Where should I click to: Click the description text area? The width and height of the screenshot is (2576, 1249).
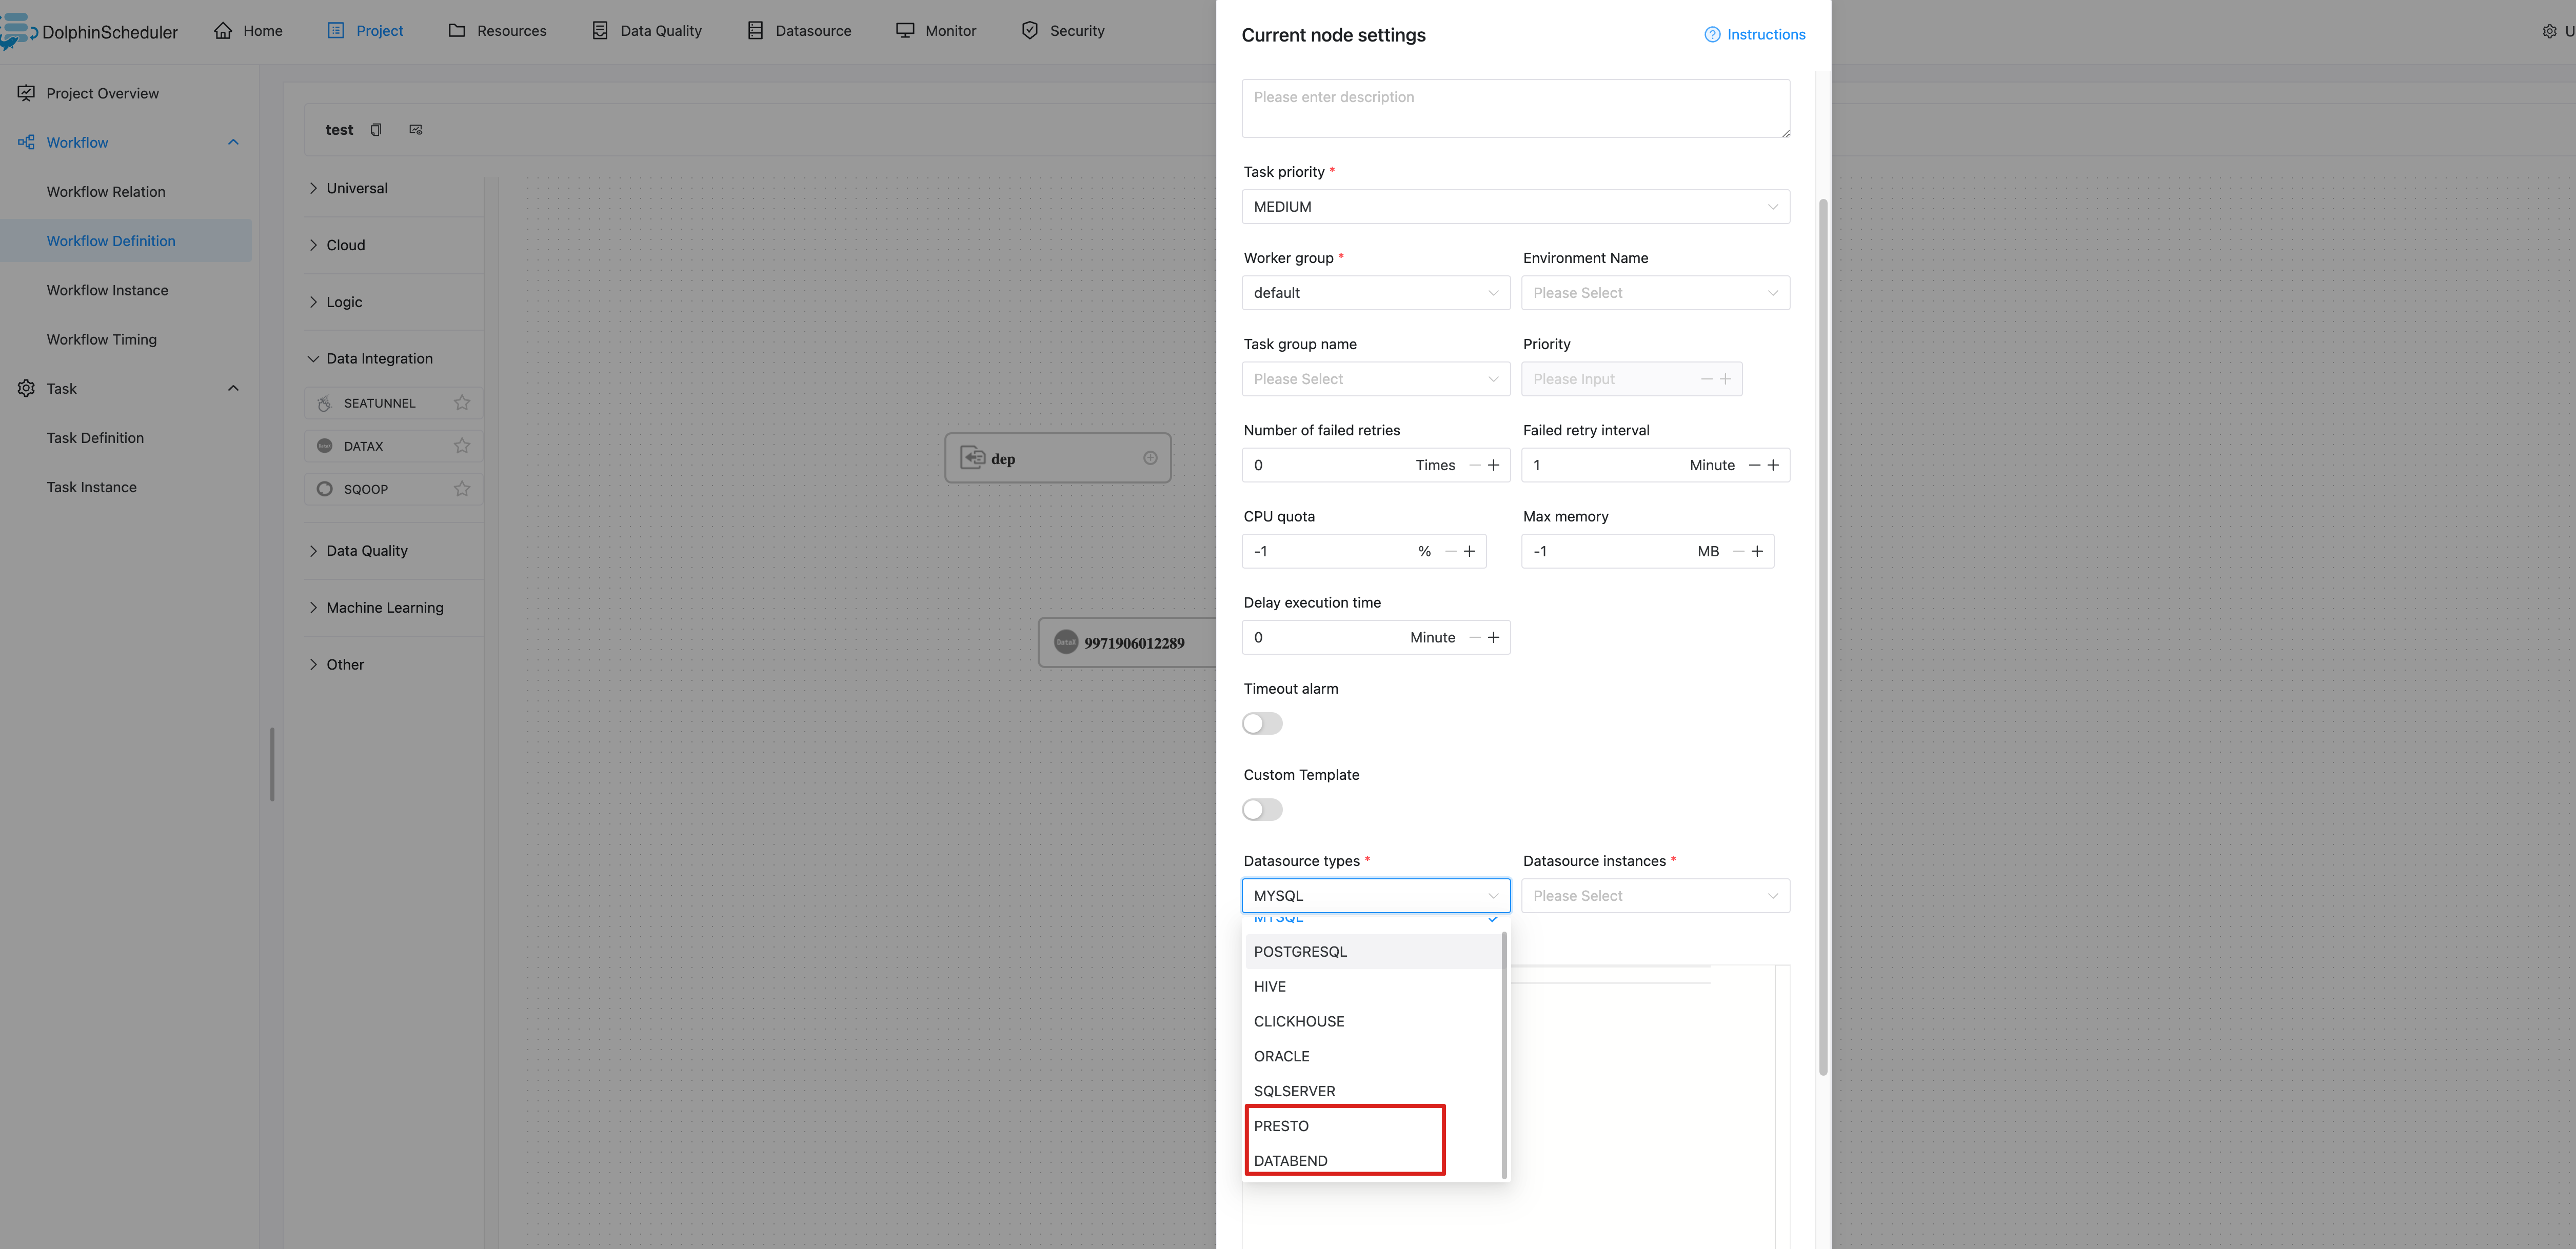[x=1515, y=108]
